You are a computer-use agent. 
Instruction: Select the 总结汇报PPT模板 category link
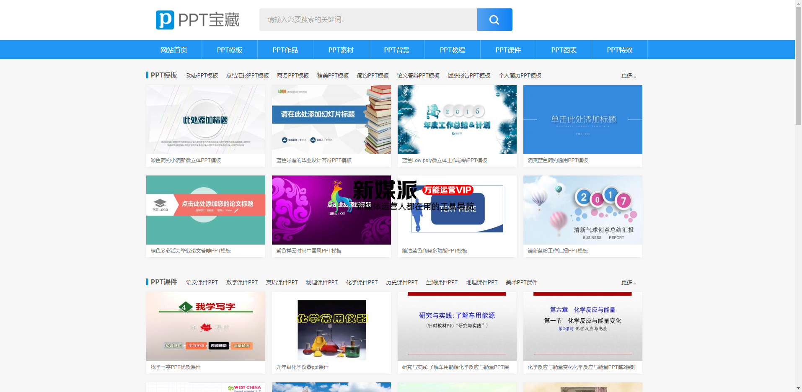pos(248,75)
